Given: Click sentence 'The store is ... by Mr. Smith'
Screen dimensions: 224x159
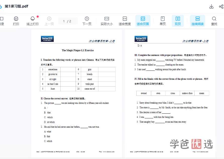Looking at the screenshot, I should coord(172,108).
